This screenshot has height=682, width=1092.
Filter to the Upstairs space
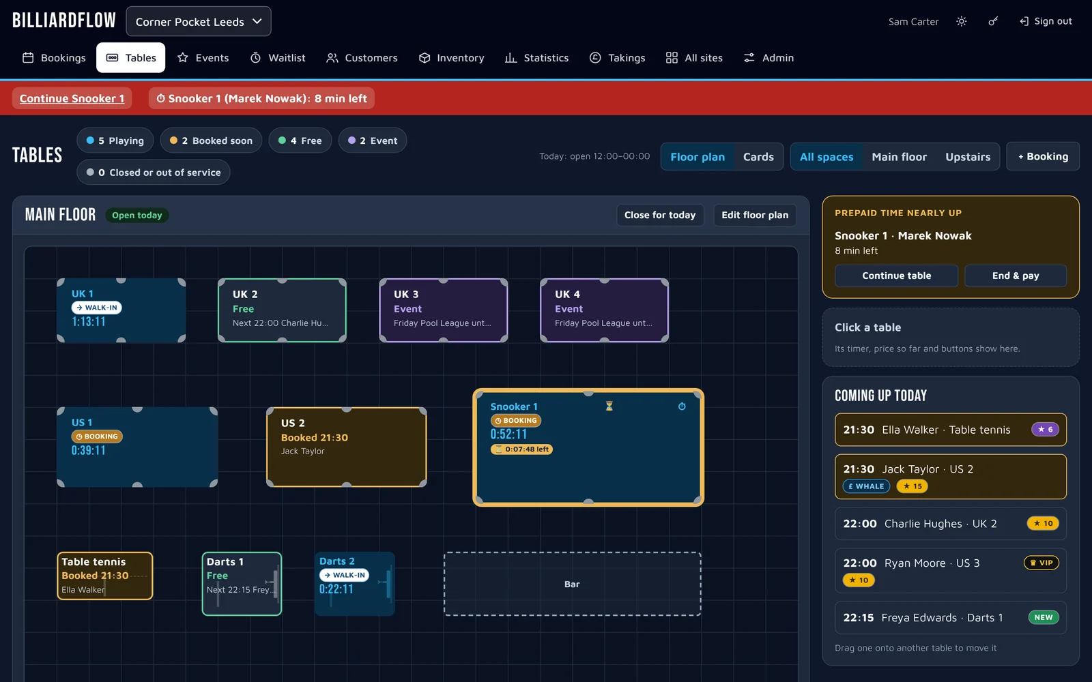pyautogui.click(x=968, y=156)
